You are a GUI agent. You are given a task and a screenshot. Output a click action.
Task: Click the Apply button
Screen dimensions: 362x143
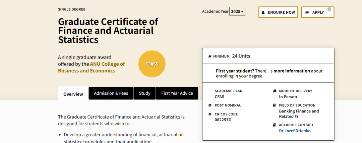click(317, 12)
